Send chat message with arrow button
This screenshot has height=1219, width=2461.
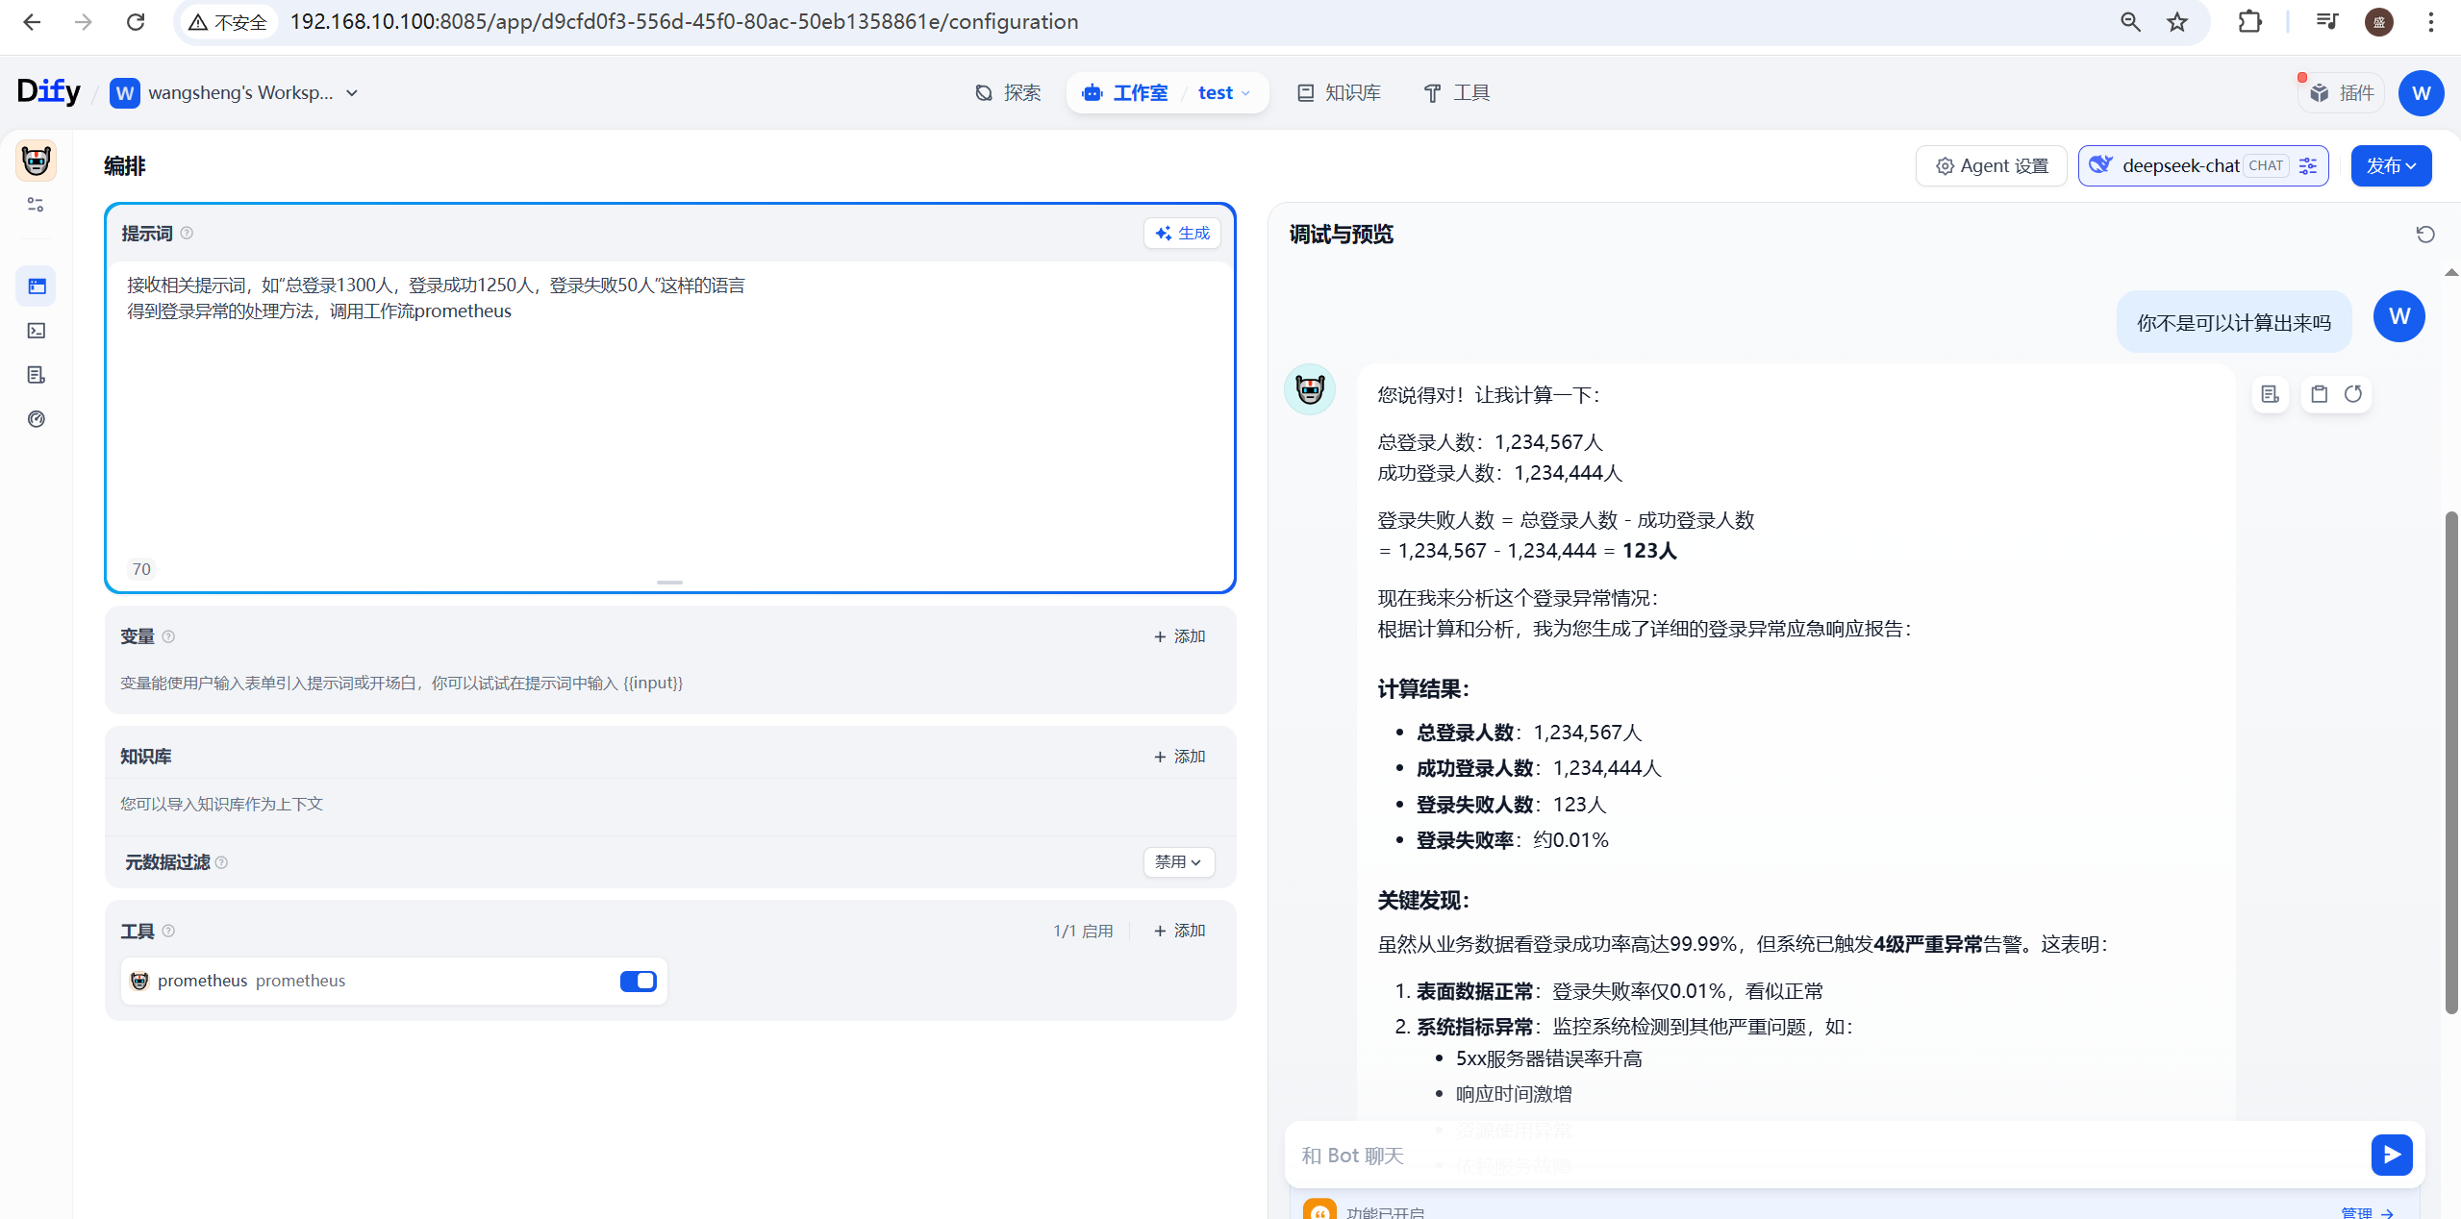pos(2391,1155)
